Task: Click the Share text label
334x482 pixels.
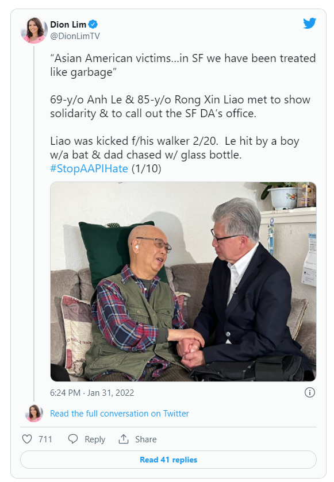Action: 146,439
